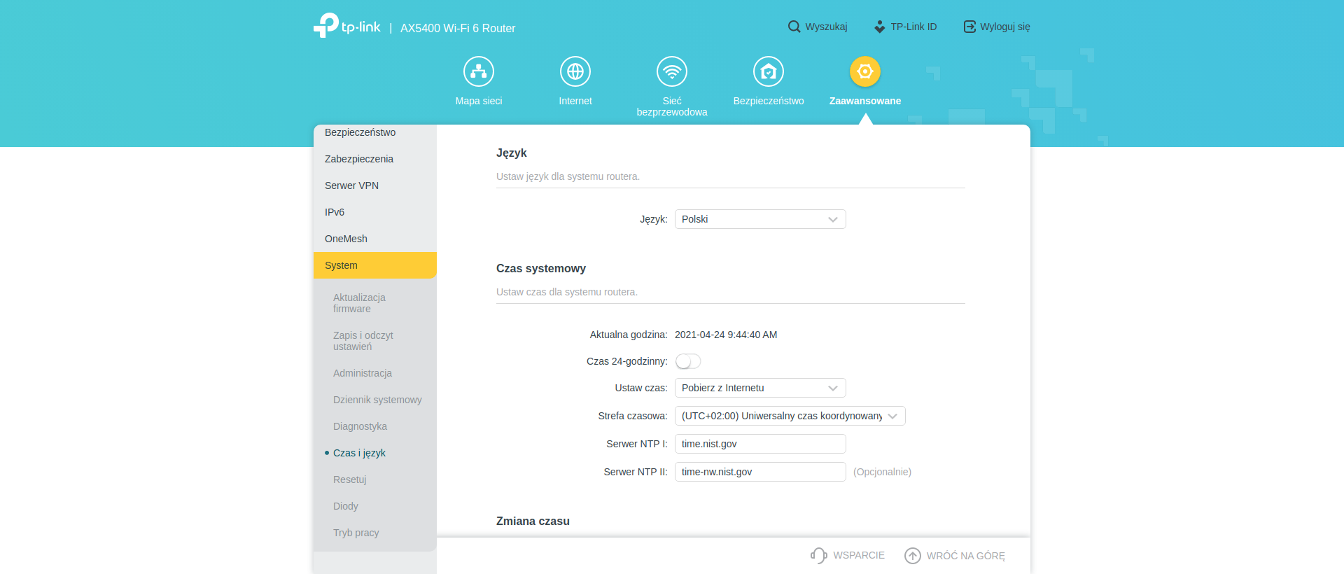Open the Sieć bezprzewodowa Wi-Fi icon
The width and height of the screenshot is (1344, 574).
[671, 71]
